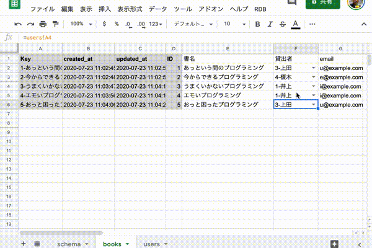Viewport: 372px width, 248px height.
Task: Format as percent
Action: tap(117, 24)
